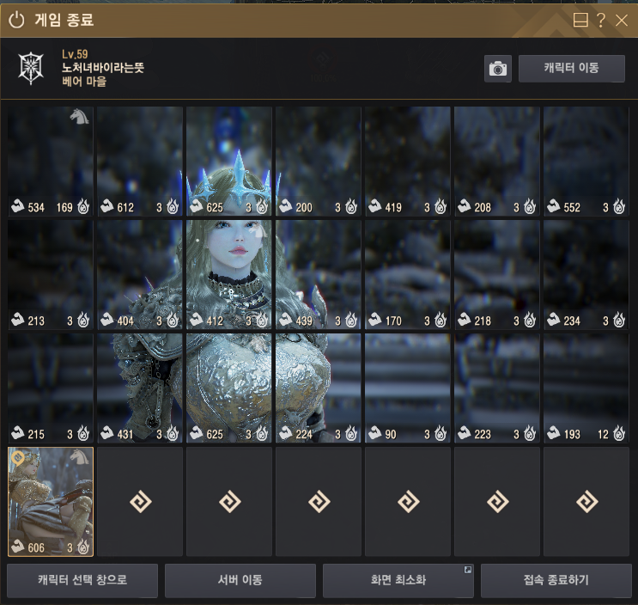Image resolution: width=638 pixels, height=605 pixels.
Task: Click the contribution icon next to 90
Action: click(374, 433)
